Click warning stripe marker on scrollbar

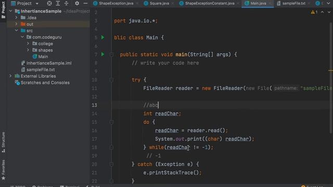click(x=330, y=71)
